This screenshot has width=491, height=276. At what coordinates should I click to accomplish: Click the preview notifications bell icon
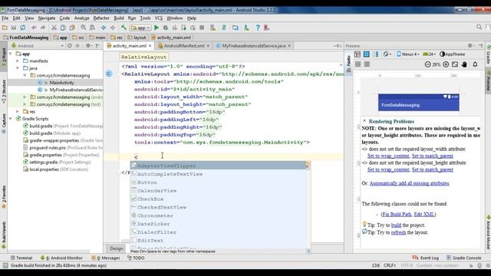click(475, 64)
